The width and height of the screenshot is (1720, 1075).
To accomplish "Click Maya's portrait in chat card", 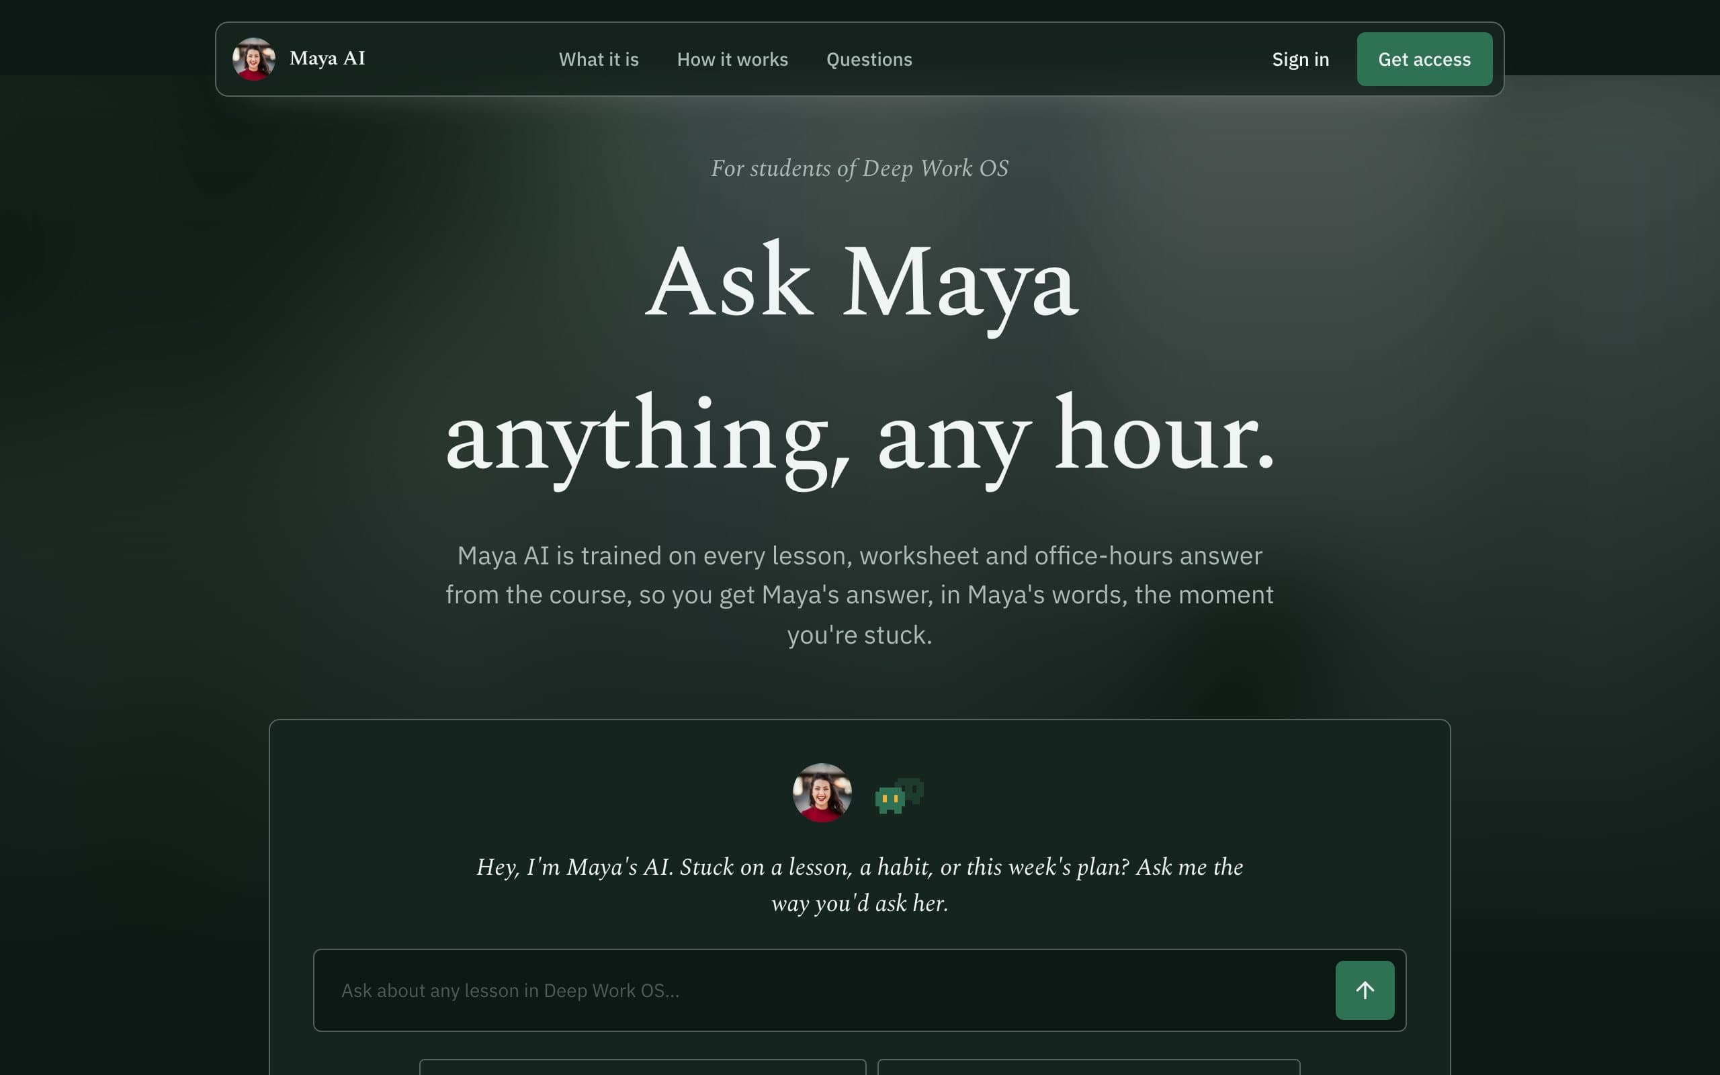I will 822,793.
